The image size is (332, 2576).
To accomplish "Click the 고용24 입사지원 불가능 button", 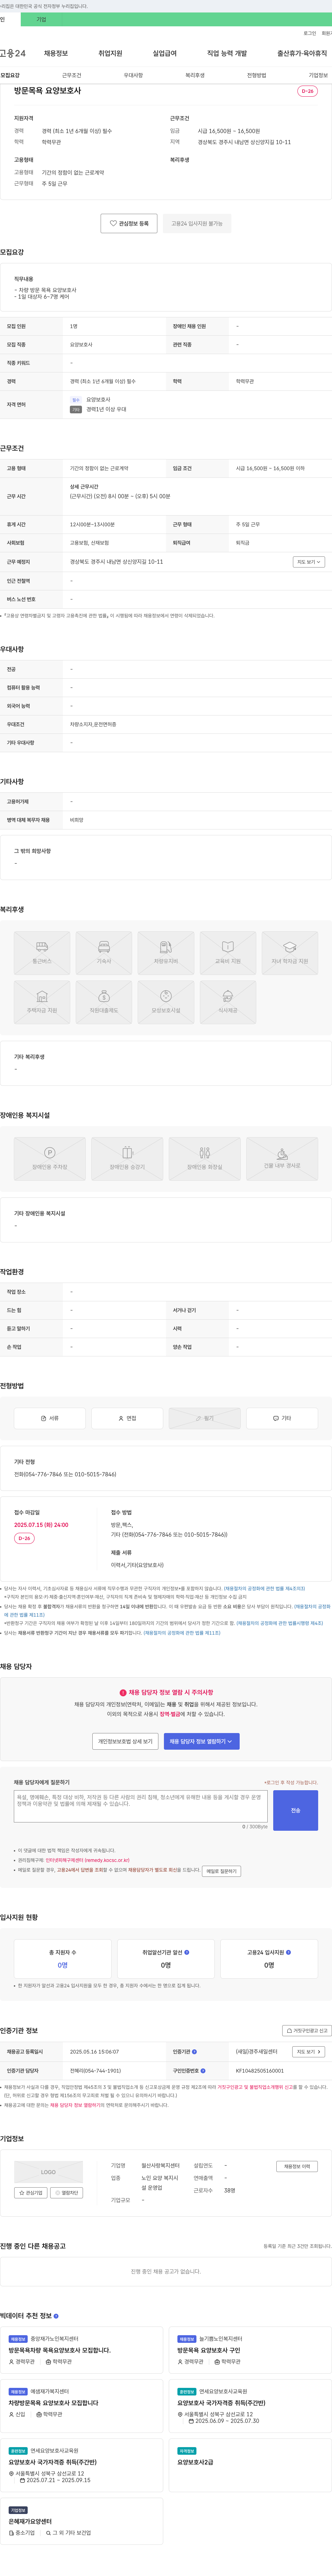I will [x=197, y=223].
